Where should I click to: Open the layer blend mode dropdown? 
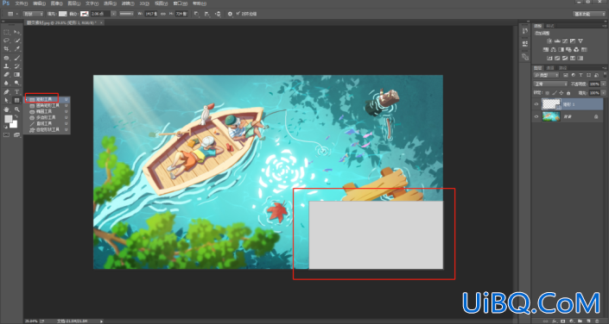coord(550,84)
